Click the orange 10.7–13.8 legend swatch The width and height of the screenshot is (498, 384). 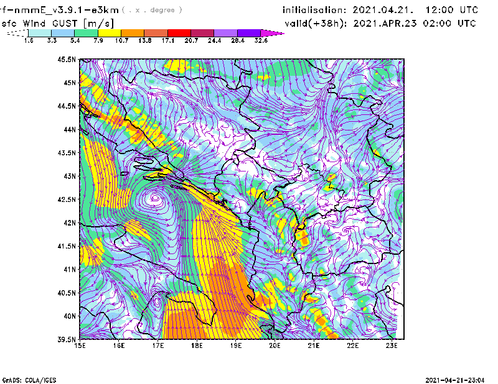[x=133, y=33]
